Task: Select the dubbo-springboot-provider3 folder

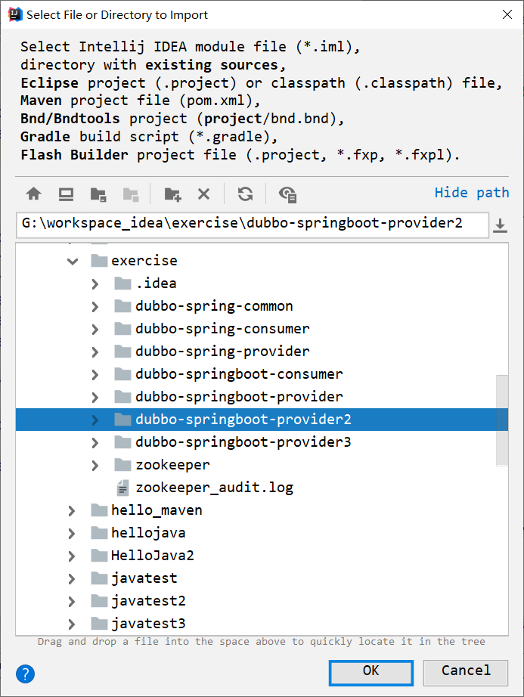Action: (243, 442)
